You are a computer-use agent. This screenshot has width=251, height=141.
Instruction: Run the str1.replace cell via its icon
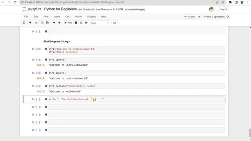pyautogui.click(x=46, y=86)
